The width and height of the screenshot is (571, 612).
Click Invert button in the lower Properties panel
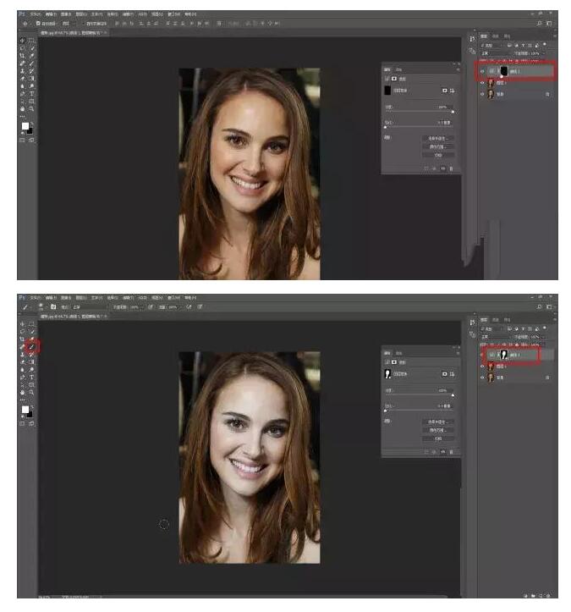[437, 438]
